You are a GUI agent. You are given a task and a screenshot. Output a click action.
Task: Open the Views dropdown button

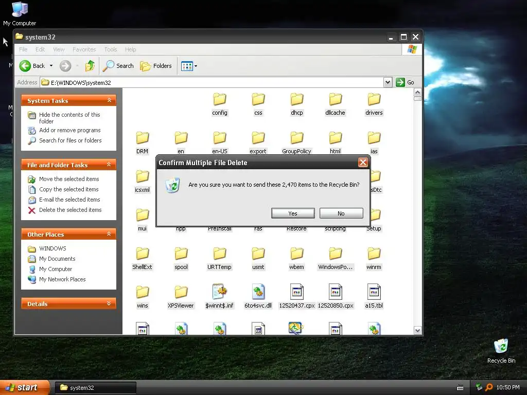(x=189, y=66)
